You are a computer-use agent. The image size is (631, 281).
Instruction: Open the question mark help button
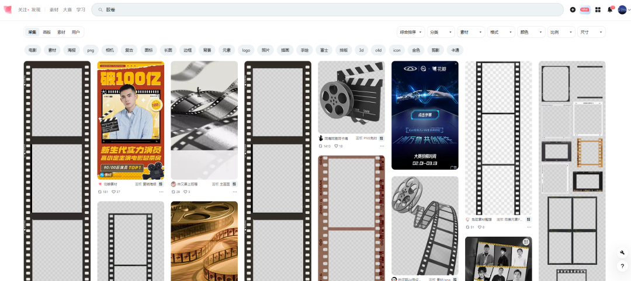(623, 266)
